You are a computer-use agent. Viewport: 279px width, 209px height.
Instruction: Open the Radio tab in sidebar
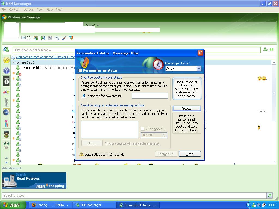(6, 81)
